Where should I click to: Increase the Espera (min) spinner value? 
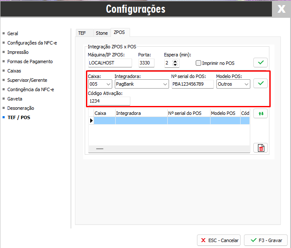coord(176,61)
